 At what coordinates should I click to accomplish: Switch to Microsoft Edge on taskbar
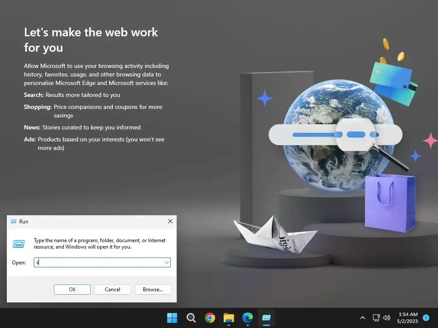248,318
